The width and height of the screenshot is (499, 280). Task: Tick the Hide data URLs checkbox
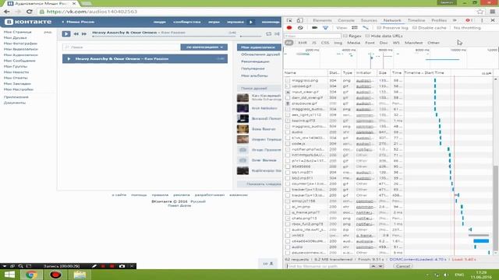367,36
